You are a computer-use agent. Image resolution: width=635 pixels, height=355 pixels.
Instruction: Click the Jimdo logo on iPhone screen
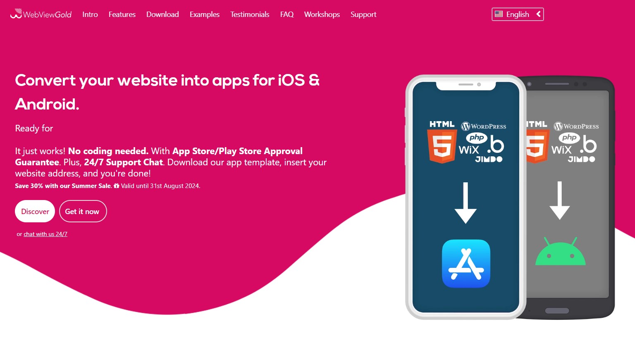coord(489,159)
